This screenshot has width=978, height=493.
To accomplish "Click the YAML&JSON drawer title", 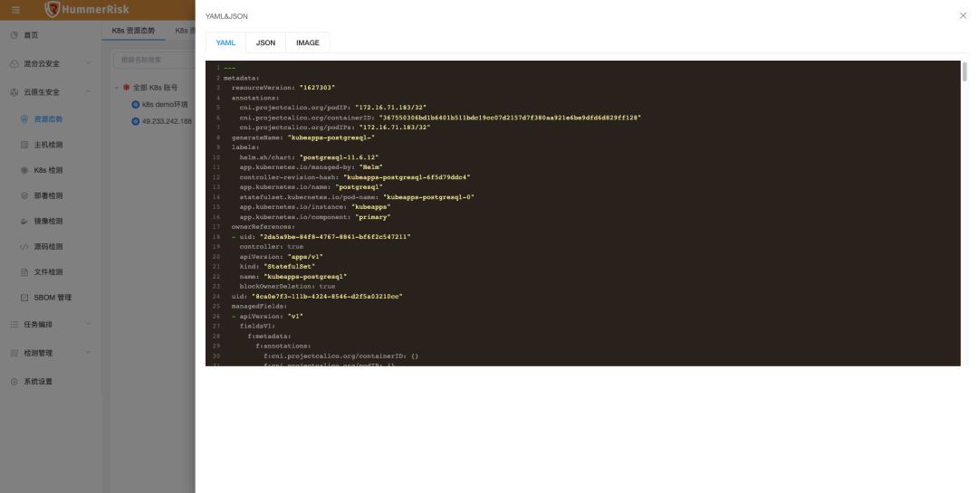I will [226, 16].
